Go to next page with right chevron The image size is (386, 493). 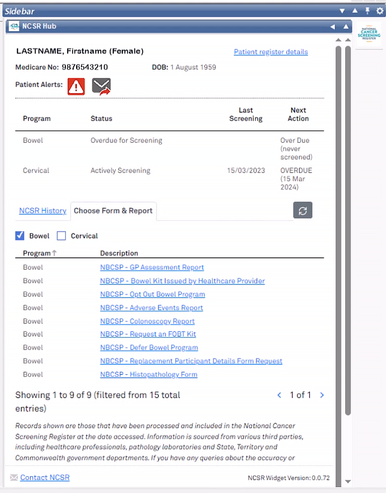[x=322, y=395]
